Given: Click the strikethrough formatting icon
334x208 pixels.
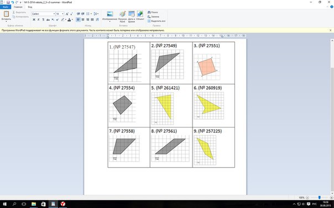Looking at the screenshot, I should pyautogui.click(x=48, y=19).
